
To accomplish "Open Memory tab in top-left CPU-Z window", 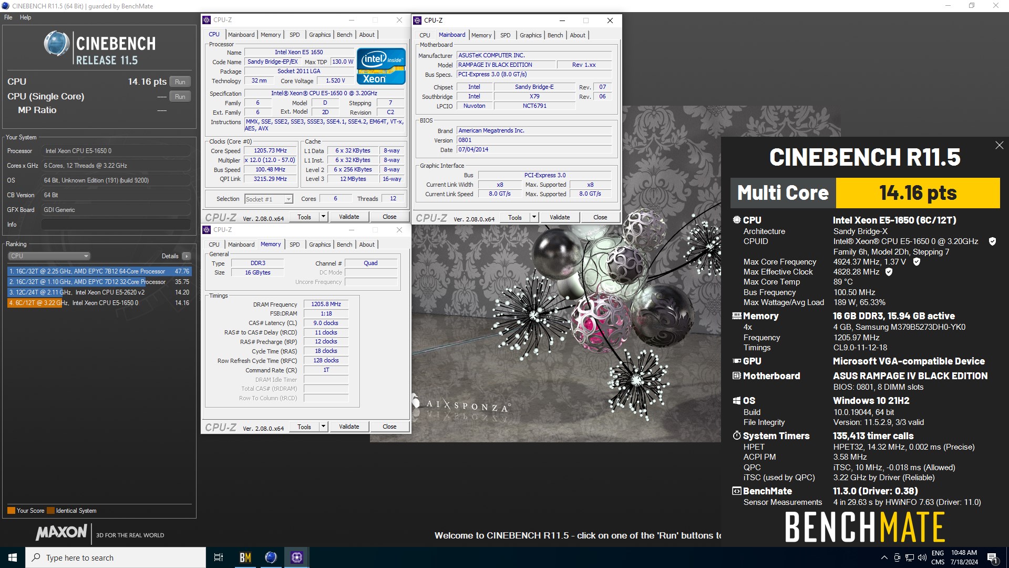I will tap(271, 35).
